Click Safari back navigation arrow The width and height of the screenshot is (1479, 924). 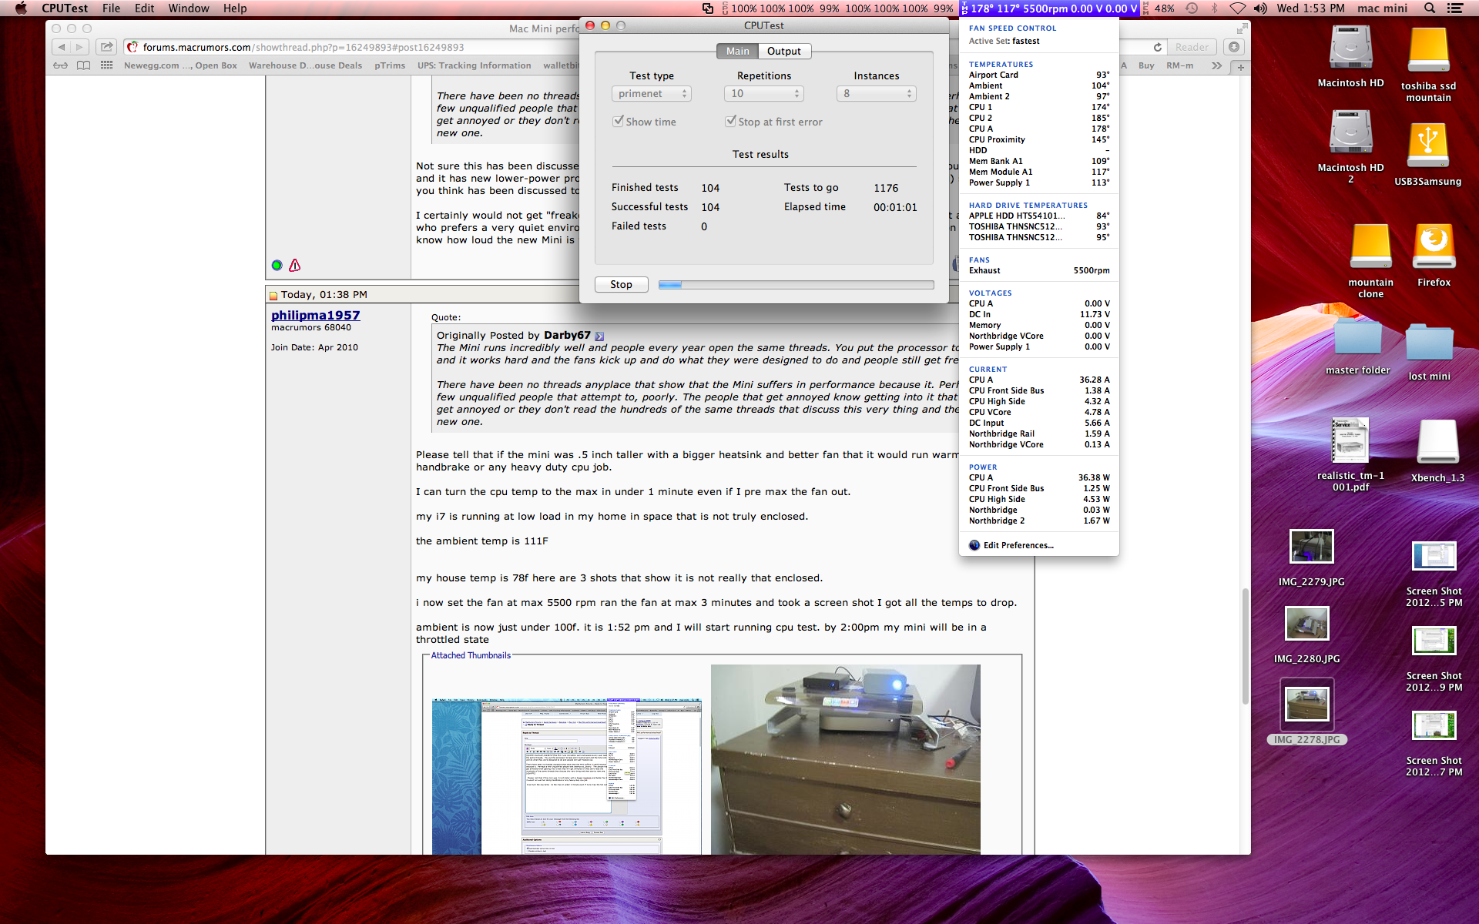tap(62, 47)
